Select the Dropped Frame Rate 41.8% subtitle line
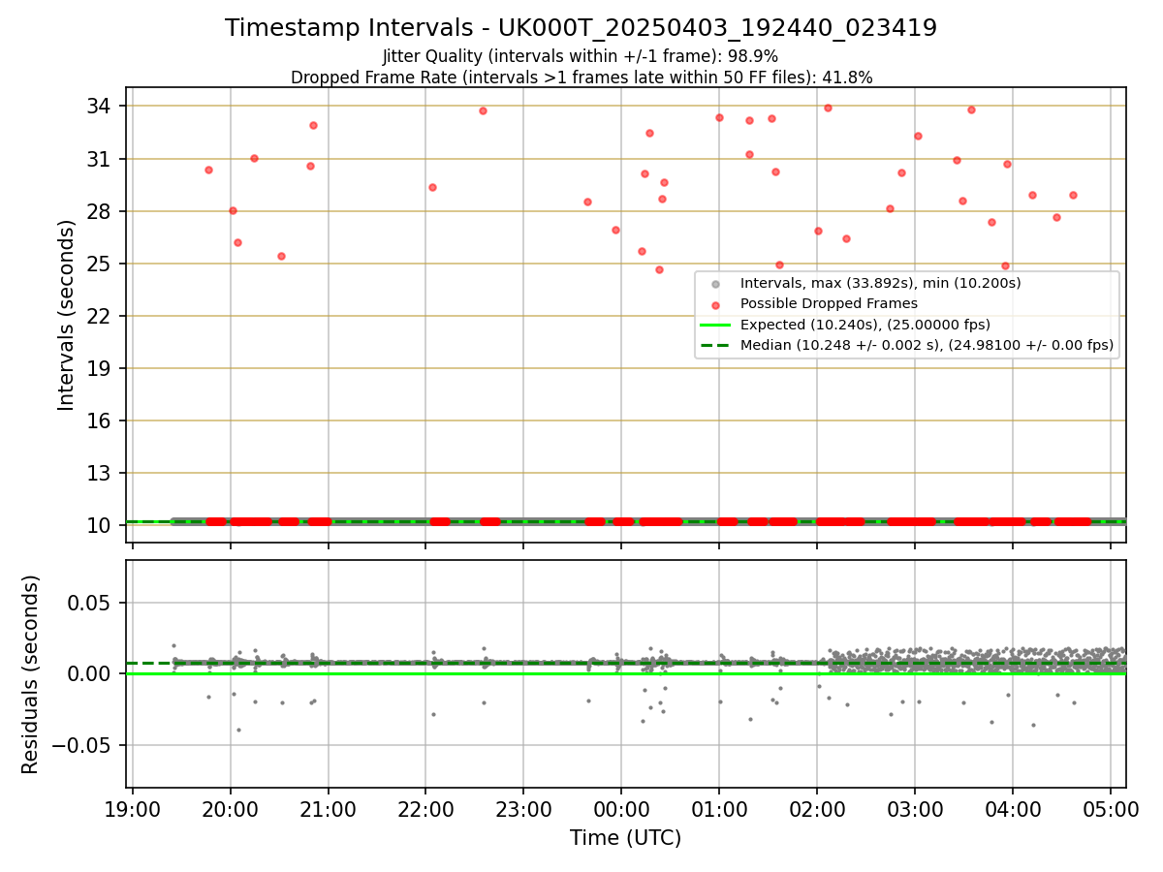1163x872 pixels. (x=581, y=78)
